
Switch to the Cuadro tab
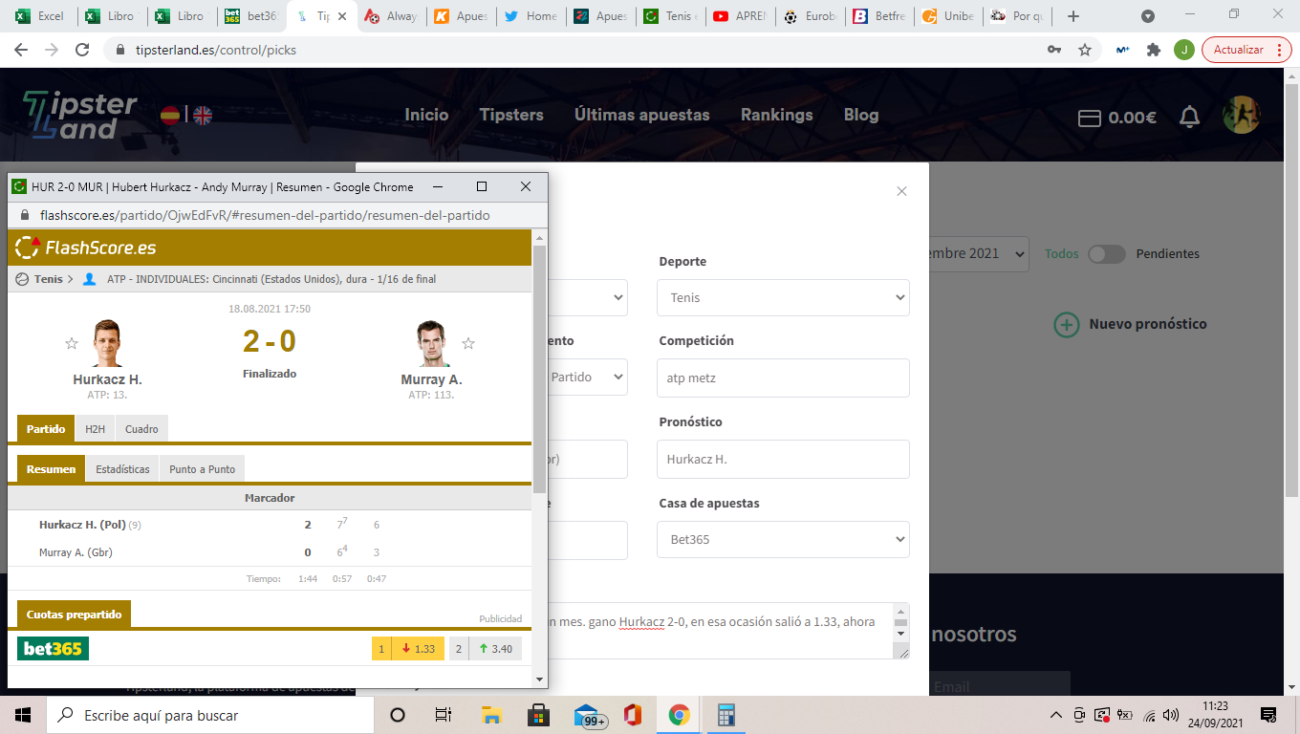[x=141, y=429]
